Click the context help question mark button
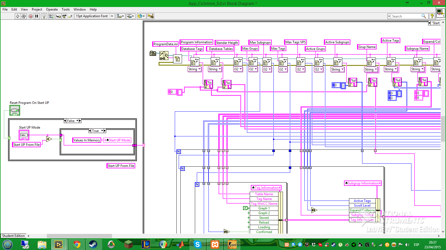 coord(432,16)
